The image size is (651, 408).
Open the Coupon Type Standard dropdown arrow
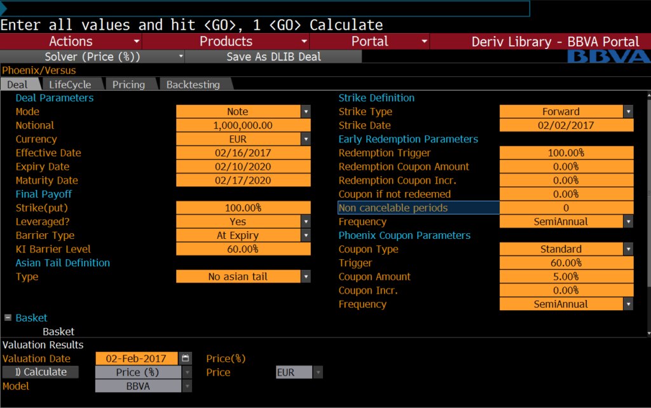point(628,249)
